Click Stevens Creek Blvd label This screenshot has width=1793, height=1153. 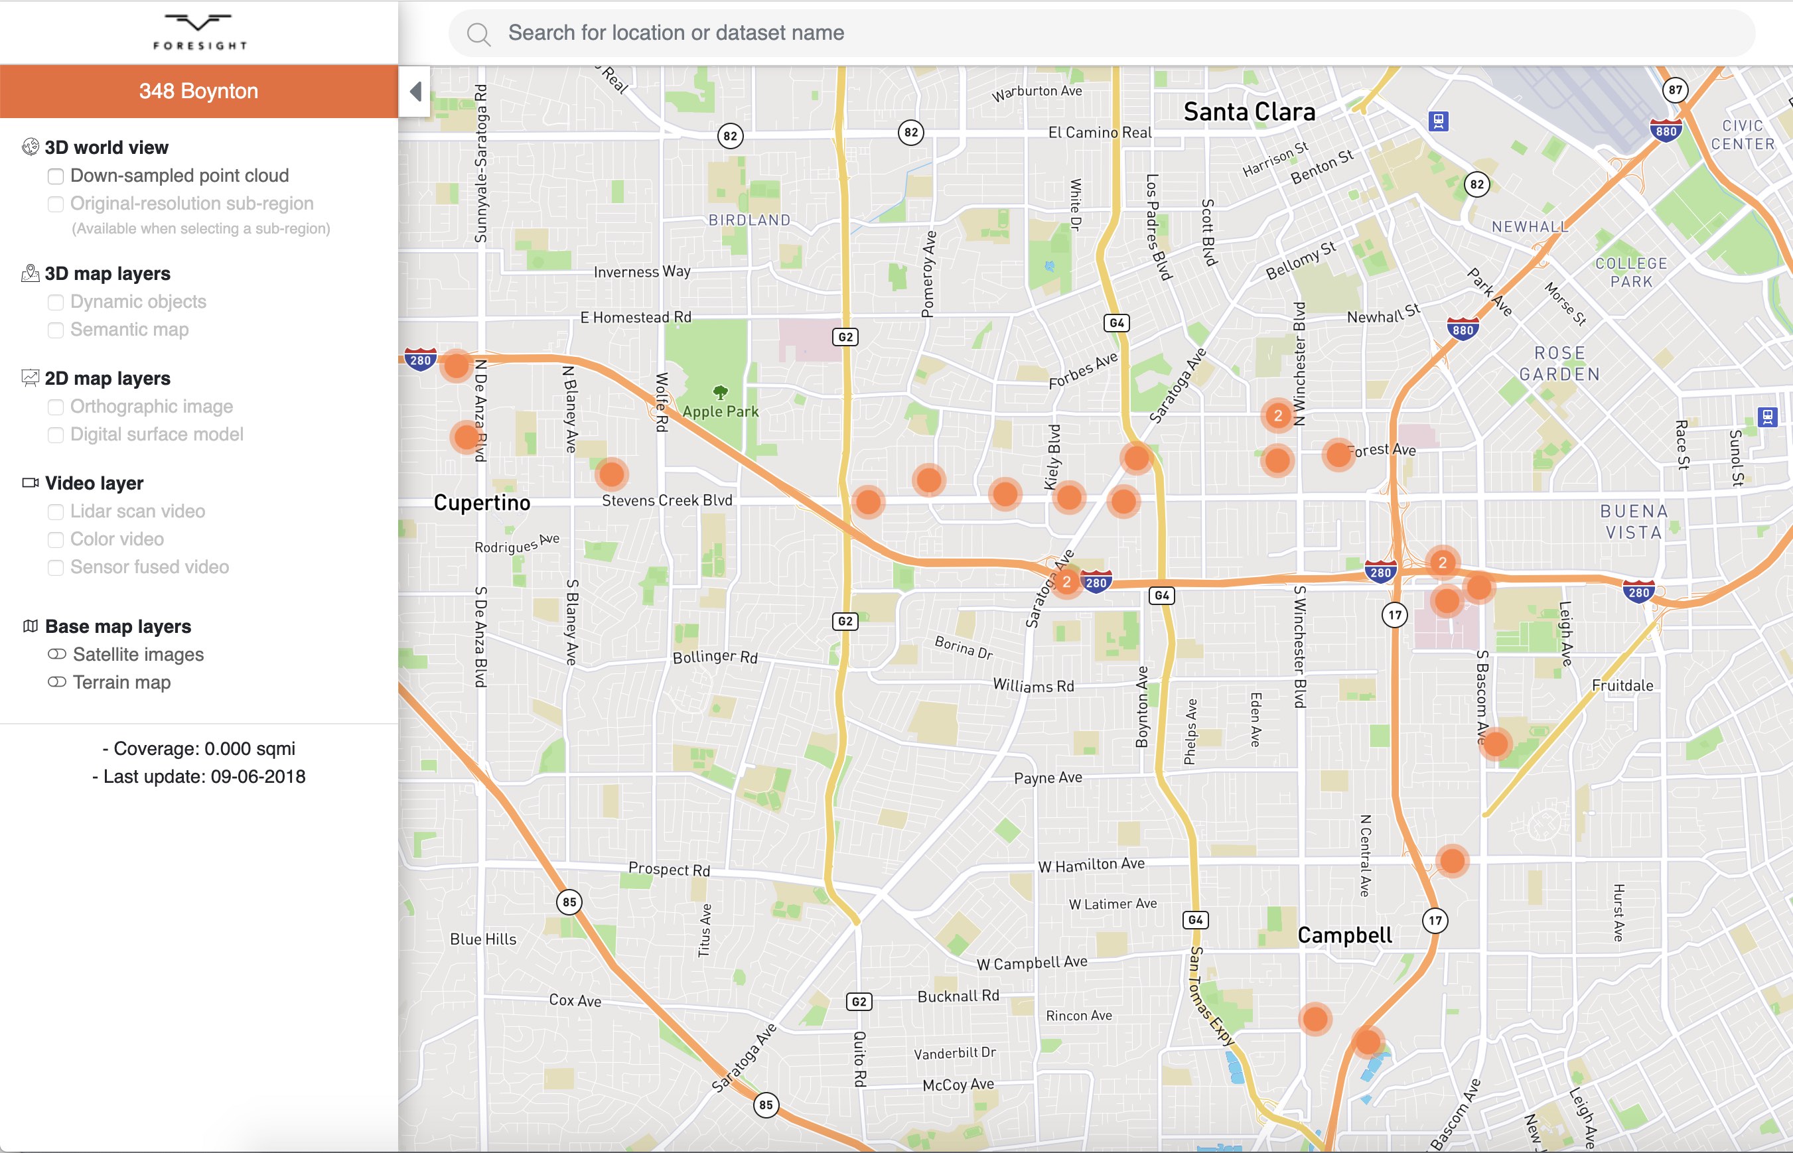(667, 500)
